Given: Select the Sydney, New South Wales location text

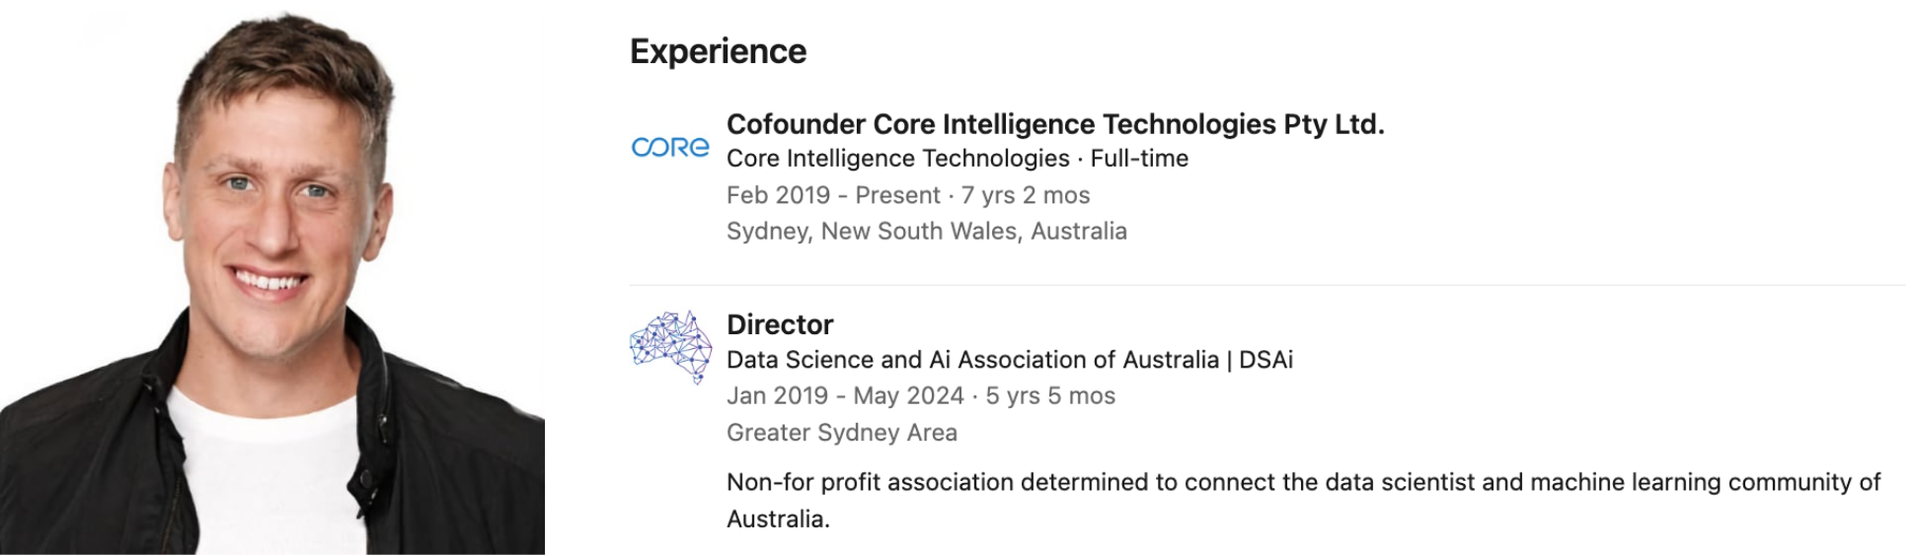Looking at the screenshot, I should [926, 232].
